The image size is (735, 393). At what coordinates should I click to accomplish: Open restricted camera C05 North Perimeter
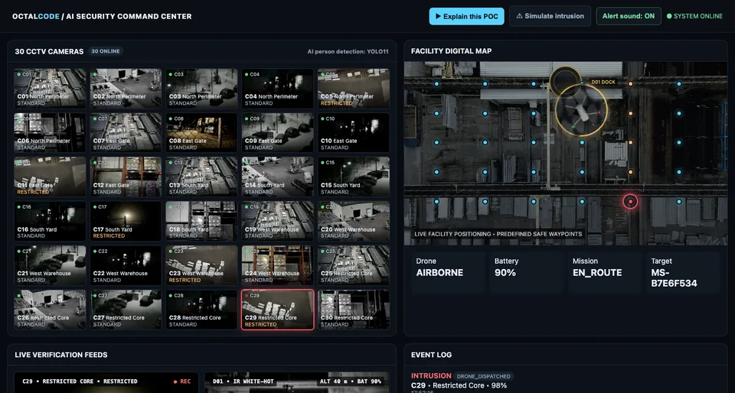tap(354, 88)
